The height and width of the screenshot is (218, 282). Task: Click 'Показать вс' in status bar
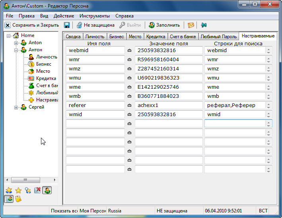(x=64, y=210)
